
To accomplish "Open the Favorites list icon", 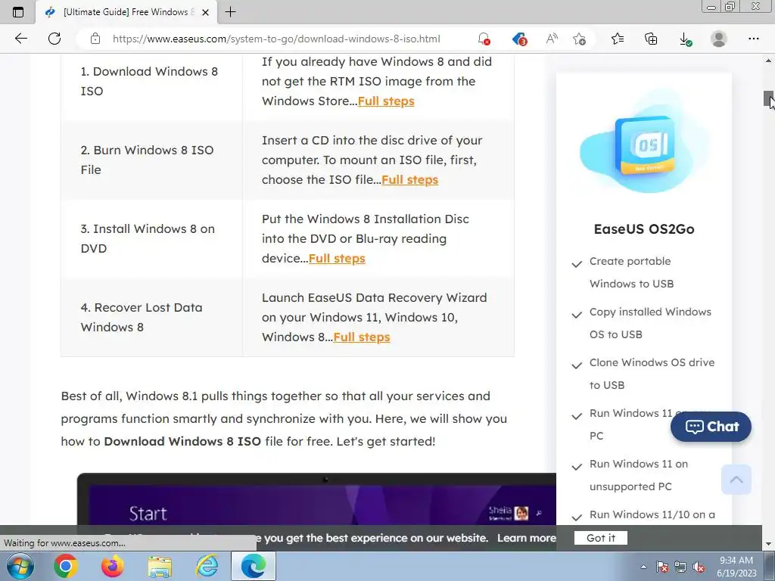I will (618, 39).
